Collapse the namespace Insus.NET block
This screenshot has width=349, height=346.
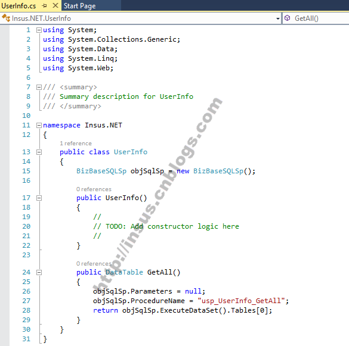[39, 125]
